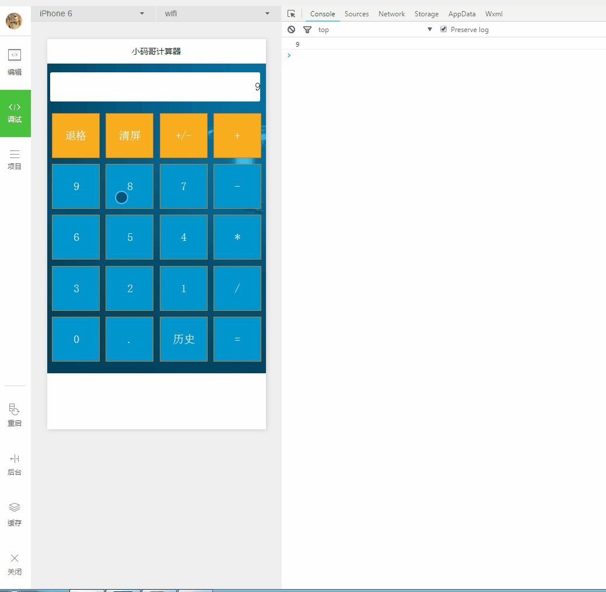The width and height of the screenshot is (606, 592).
Task: Tap the calculator digit 5 key
Action: pyautogui.click(x=129, y=237)
